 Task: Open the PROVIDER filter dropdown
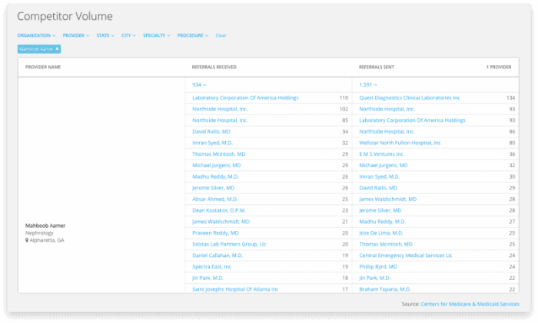click(76, 35)
